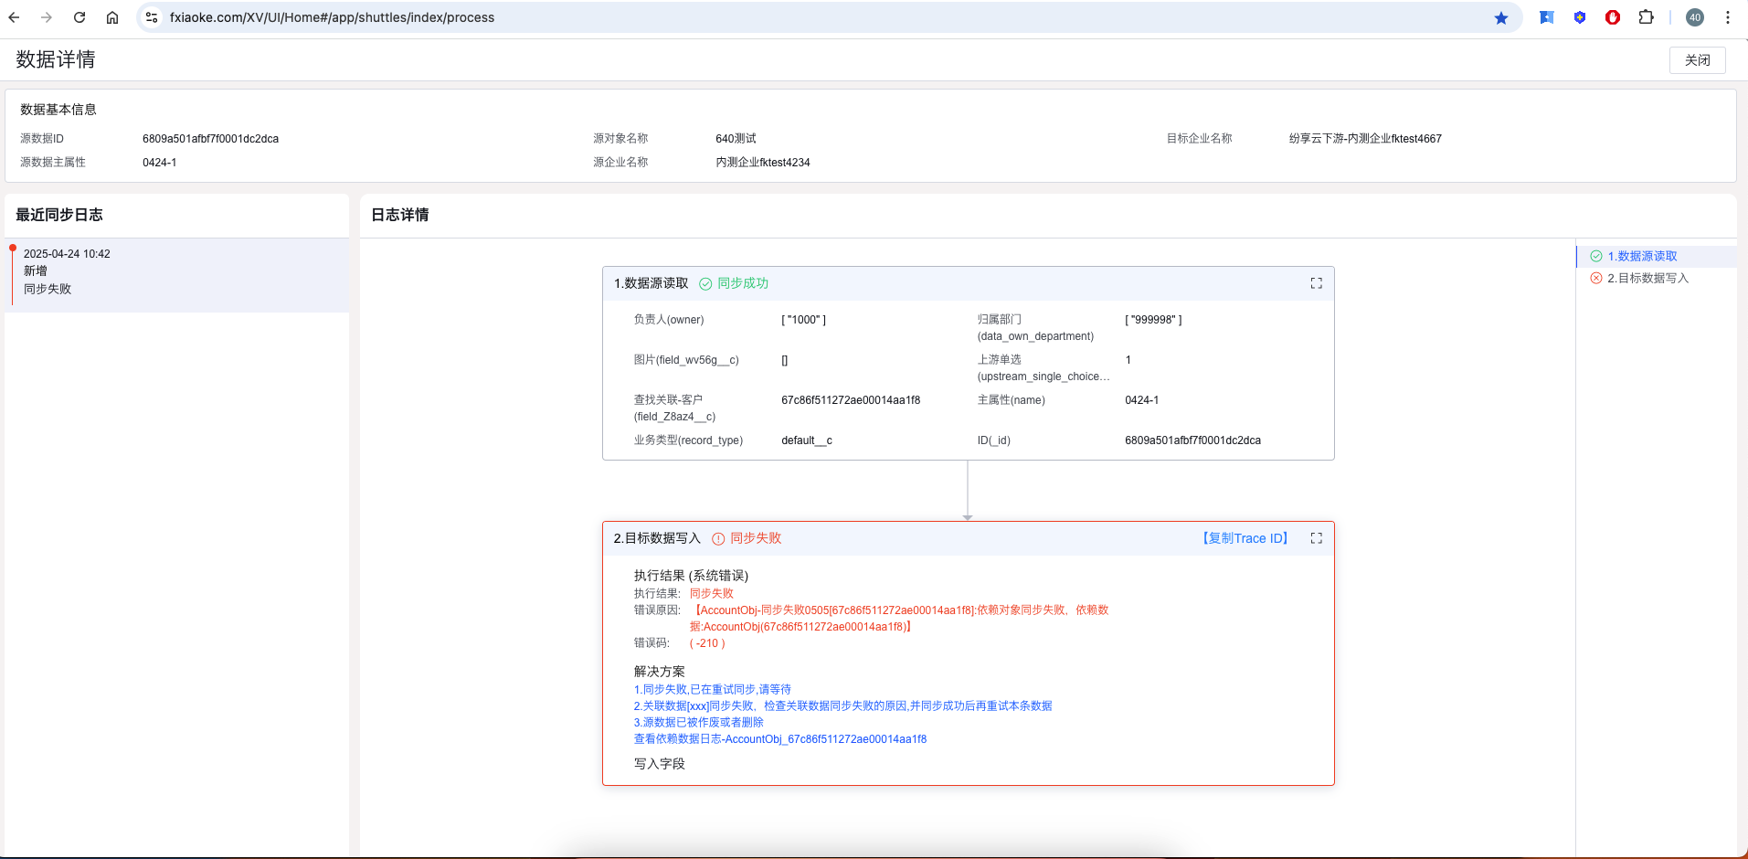The width and height of the screenshot is (1748, 859).
Task: Click 67c86f511272ae00014aa1f8 in 查找关联-客户 row
Action: (x=851, y=400)
